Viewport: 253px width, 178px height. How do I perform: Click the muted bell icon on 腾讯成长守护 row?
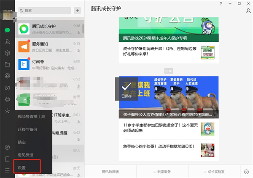tap(79, 33)
